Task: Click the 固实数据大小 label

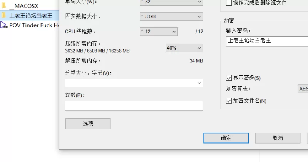Action: 82,16
